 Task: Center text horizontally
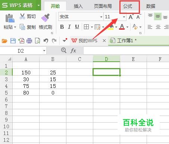click(158, 27)
